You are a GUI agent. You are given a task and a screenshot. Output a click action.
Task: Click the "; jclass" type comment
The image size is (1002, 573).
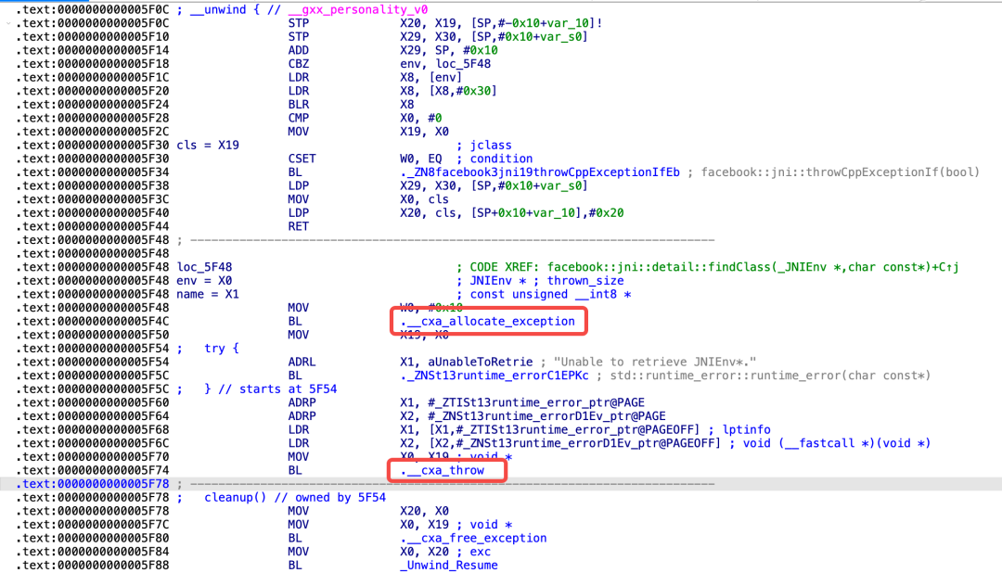tap(483, 145)
